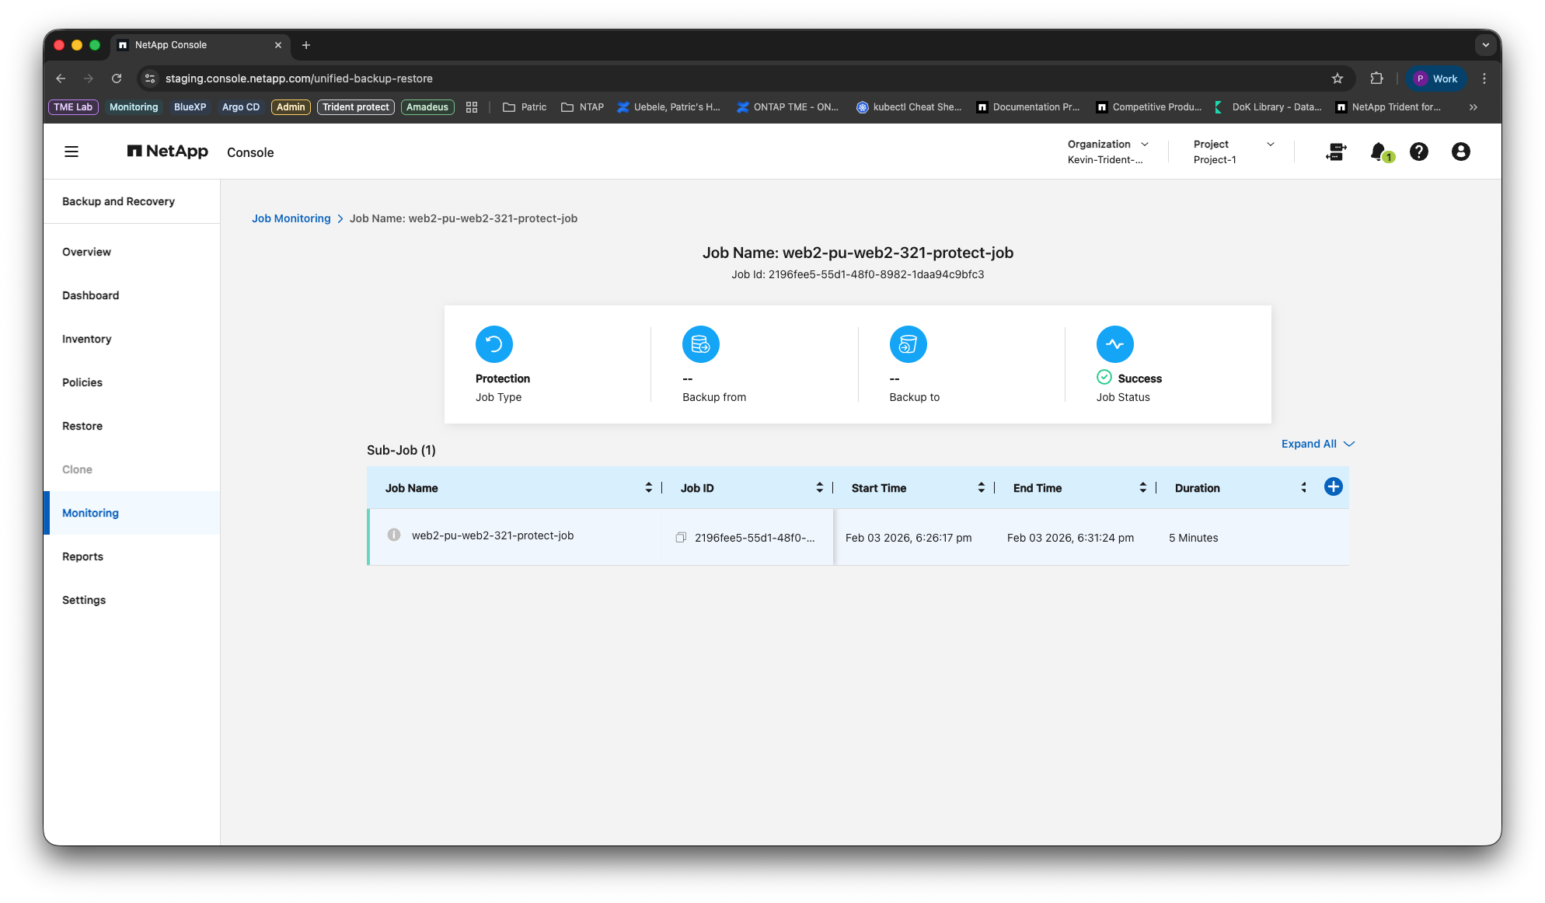Click the start time Feb 03 2026, 6:26:17 pm
The height and width of the screenshot is (903, 1545).
(x=909, y=538)
